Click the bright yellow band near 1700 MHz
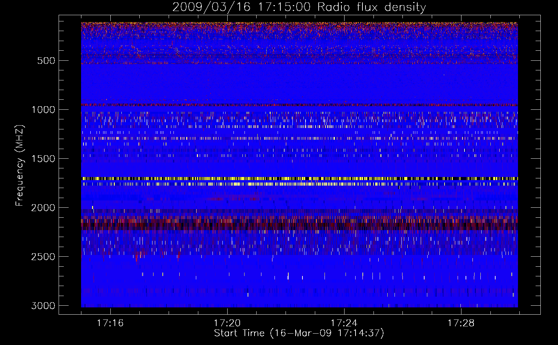The width and height of the screenshot is (558, 345). 299,179
